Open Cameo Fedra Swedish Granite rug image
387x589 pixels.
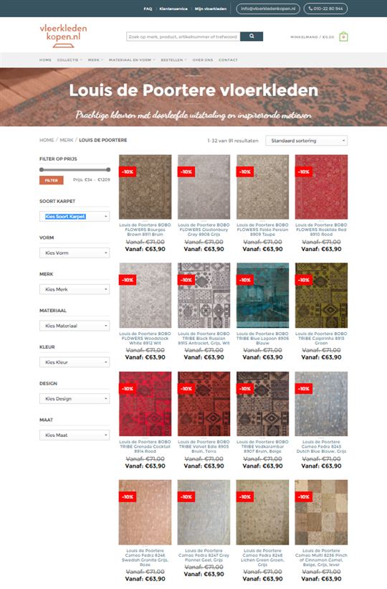tap(145, 512)
